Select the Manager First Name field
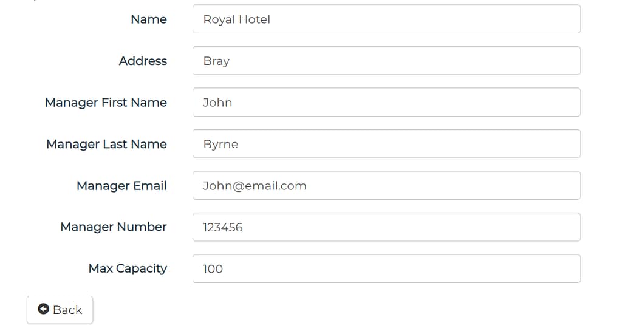Viewport: 622px width, 334px height. (386, 102)
